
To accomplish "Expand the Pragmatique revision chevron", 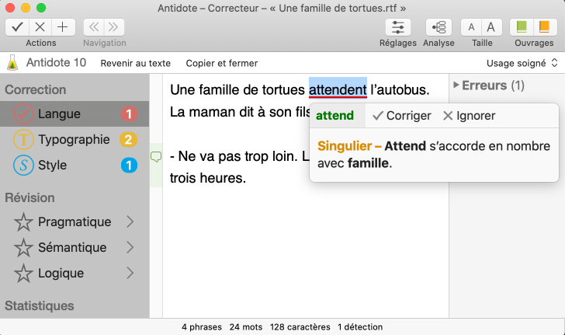I will click(130, 222).
